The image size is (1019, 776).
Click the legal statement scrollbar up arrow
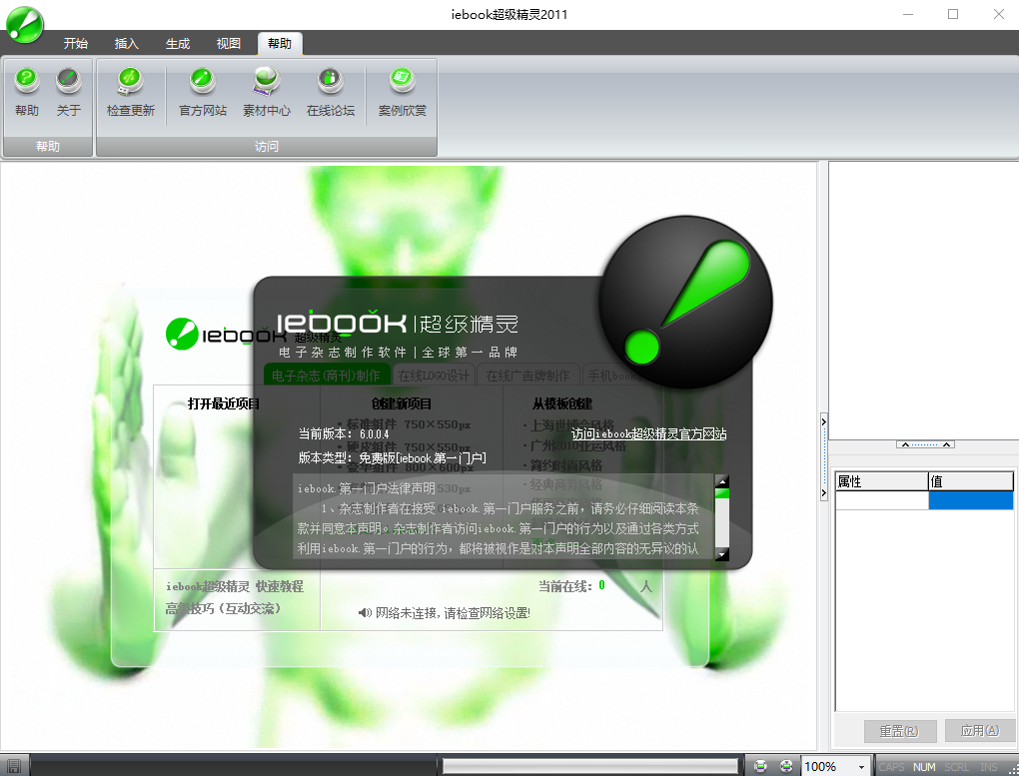click(x=722, y=481)
